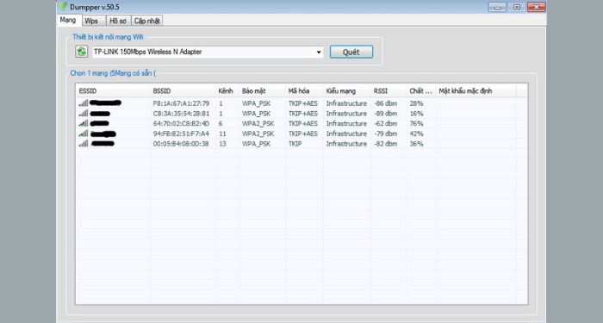
Task: Select signal icon for 94:FB:B2:51:F7:A4 network
Action: (x=83, y=134)
